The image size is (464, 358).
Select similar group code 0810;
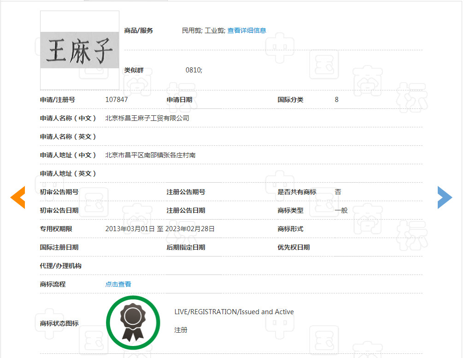point(194,70)
